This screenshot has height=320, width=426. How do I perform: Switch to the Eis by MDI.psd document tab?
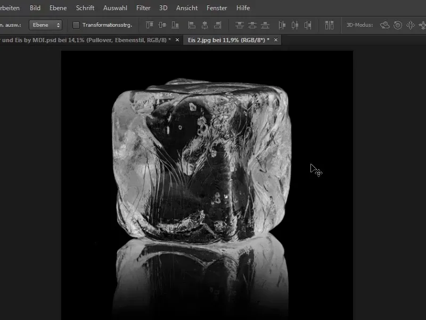pos(85,40)
